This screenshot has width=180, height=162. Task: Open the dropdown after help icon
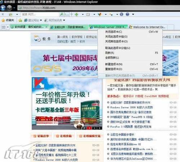[133, 14]
